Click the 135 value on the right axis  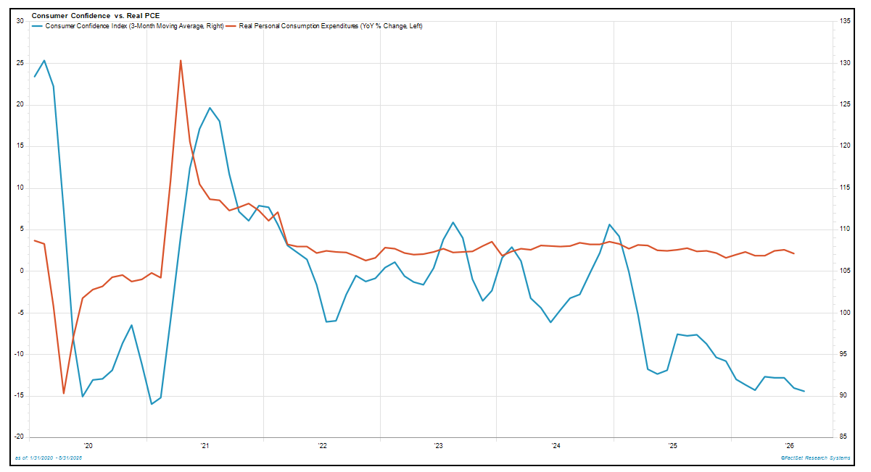(844, 21)
